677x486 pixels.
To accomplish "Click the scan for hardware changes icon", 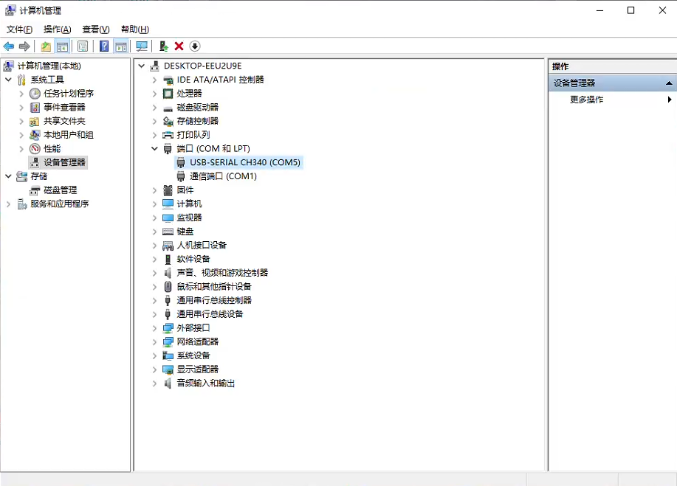I will tap(142, 46).
